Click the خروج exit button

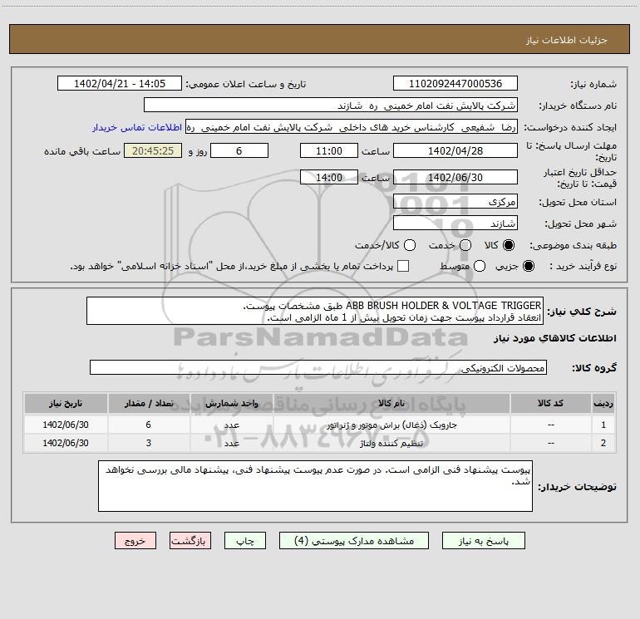pyautogui.click(x=135, y=541)
